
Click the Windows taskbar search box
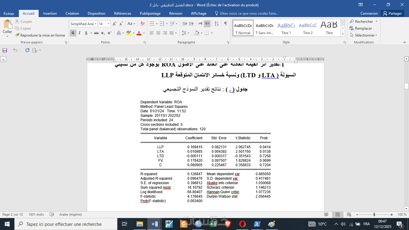(66, 224)
